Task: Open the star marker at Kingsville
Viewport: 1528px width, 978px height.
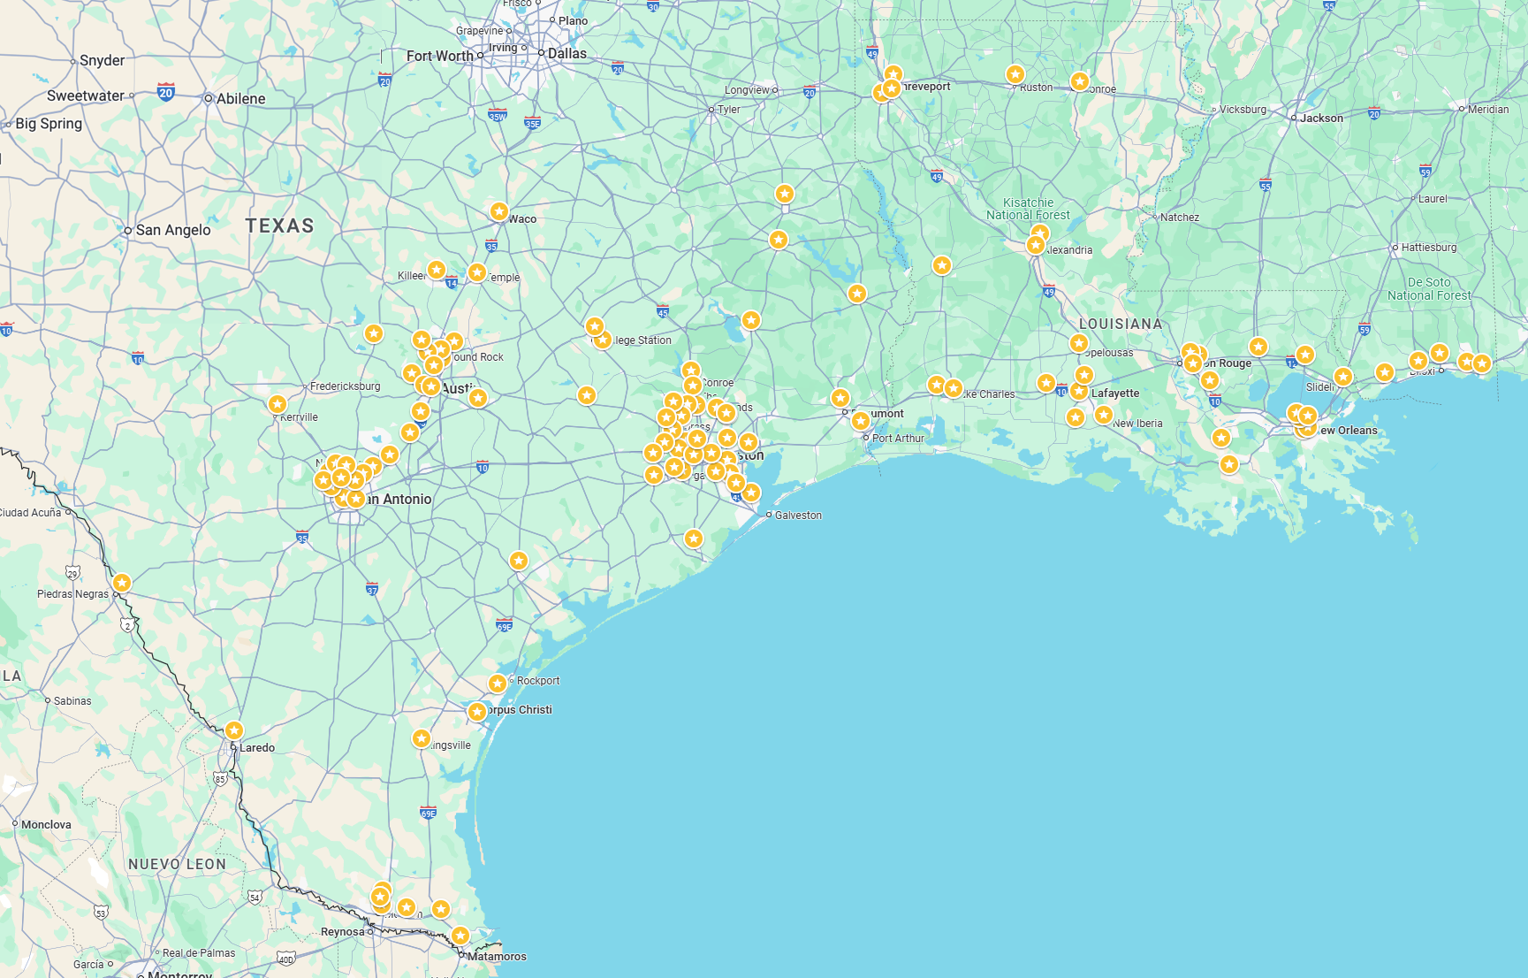Action: tap(422, 738)
